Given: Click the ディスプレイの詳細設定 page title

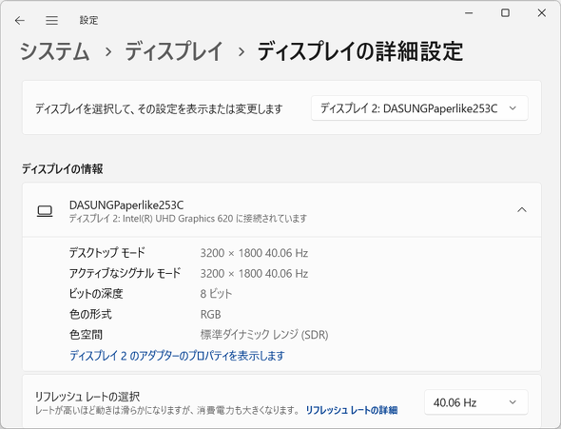Looking at the screenshot, I should click(x=360, y=51).
